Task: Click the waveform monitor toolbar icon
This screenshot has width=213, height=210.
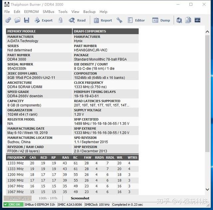Action: tap(197, 20)
